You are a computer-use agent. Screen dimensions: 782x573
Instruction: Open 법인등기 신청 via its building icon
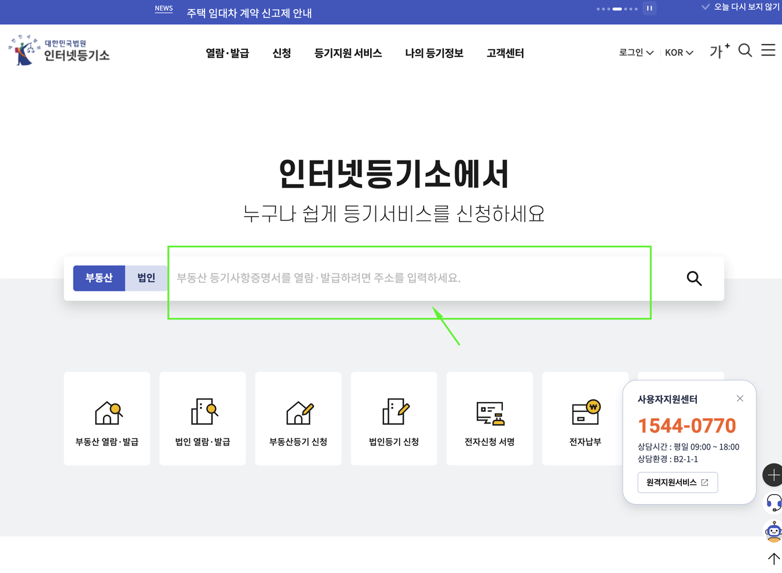point(393,411)
